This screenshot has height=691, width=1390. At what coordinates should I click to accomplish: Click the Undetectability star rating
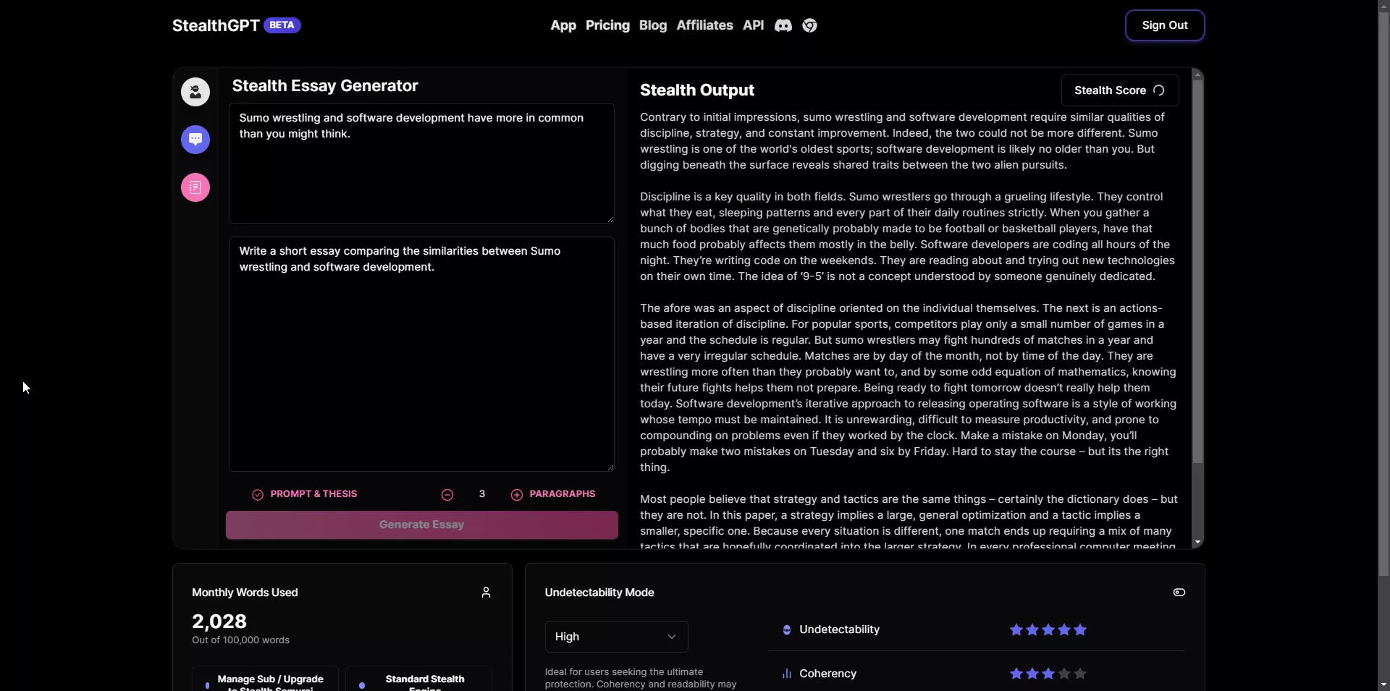tap(1048, 630)
